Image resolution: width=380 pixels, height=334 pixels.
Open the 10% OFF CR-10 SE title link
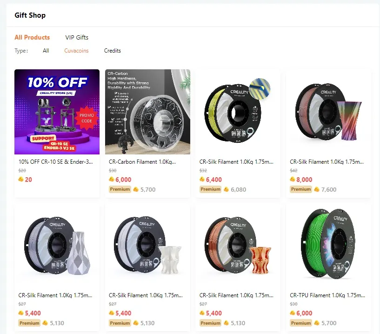pyautogui.click(x=55, y=162)
